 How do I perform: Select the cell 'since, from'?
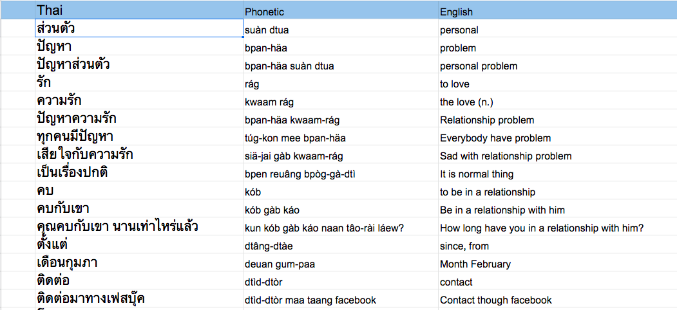point(557,246)
